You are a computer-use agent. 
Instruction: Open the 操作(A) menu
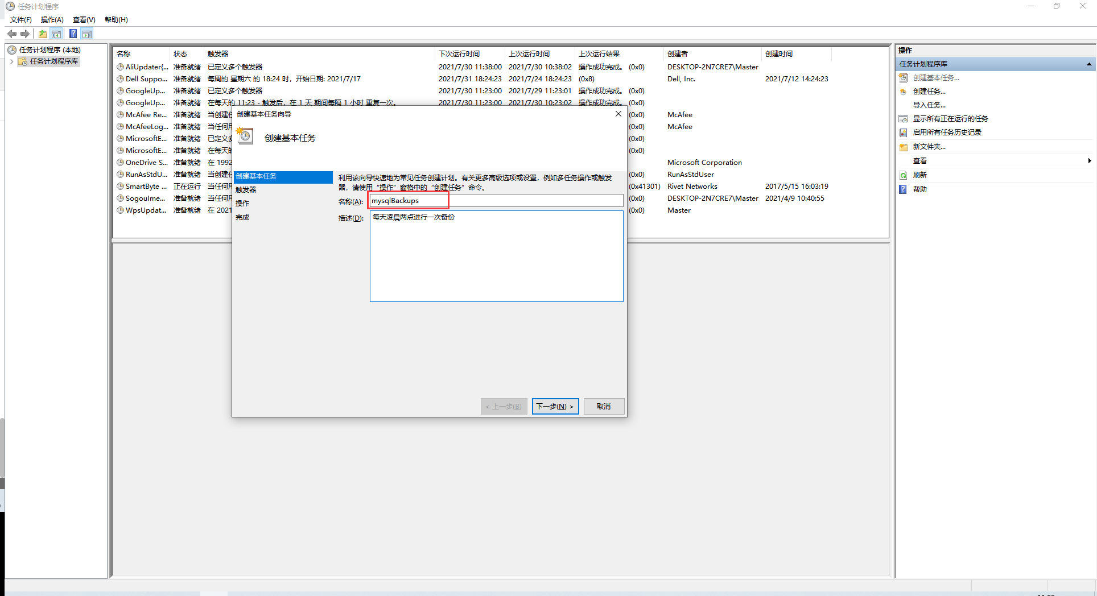click(x=52, y=19)
